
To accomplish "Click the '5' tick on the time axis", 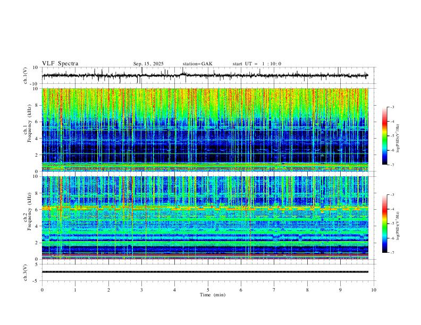I will coord(208,290).
